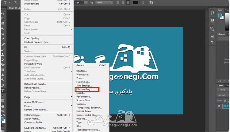The width and height of the screenshot is (230, 132).
Task: Select the Eraser tool
Action: click(3, 65)
